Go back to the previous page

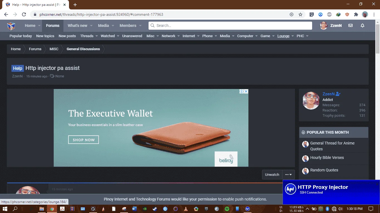(x=6, y=14)
